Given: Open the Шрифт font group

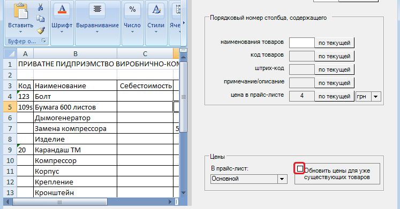Looking at the screenshot, I should coord(62,23).
